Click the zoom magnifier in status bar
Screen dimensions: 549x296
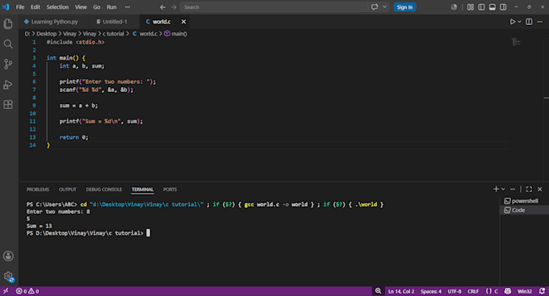(x=378, y=291)
